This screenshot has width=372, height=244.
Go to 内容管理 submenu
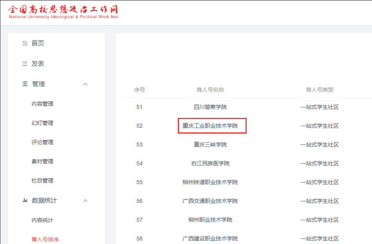[42, 104]
